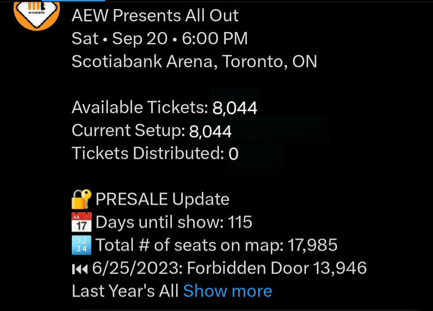Viewport: 433px width, 311px height.
Task: Click the 17,985 seat count number
Action: coord(312,245)
